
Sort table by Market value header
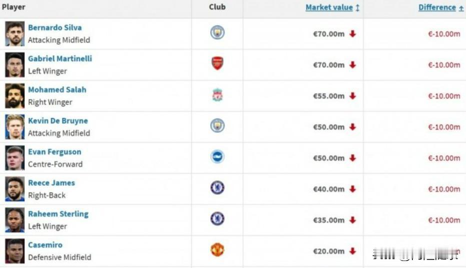[329, 7]
